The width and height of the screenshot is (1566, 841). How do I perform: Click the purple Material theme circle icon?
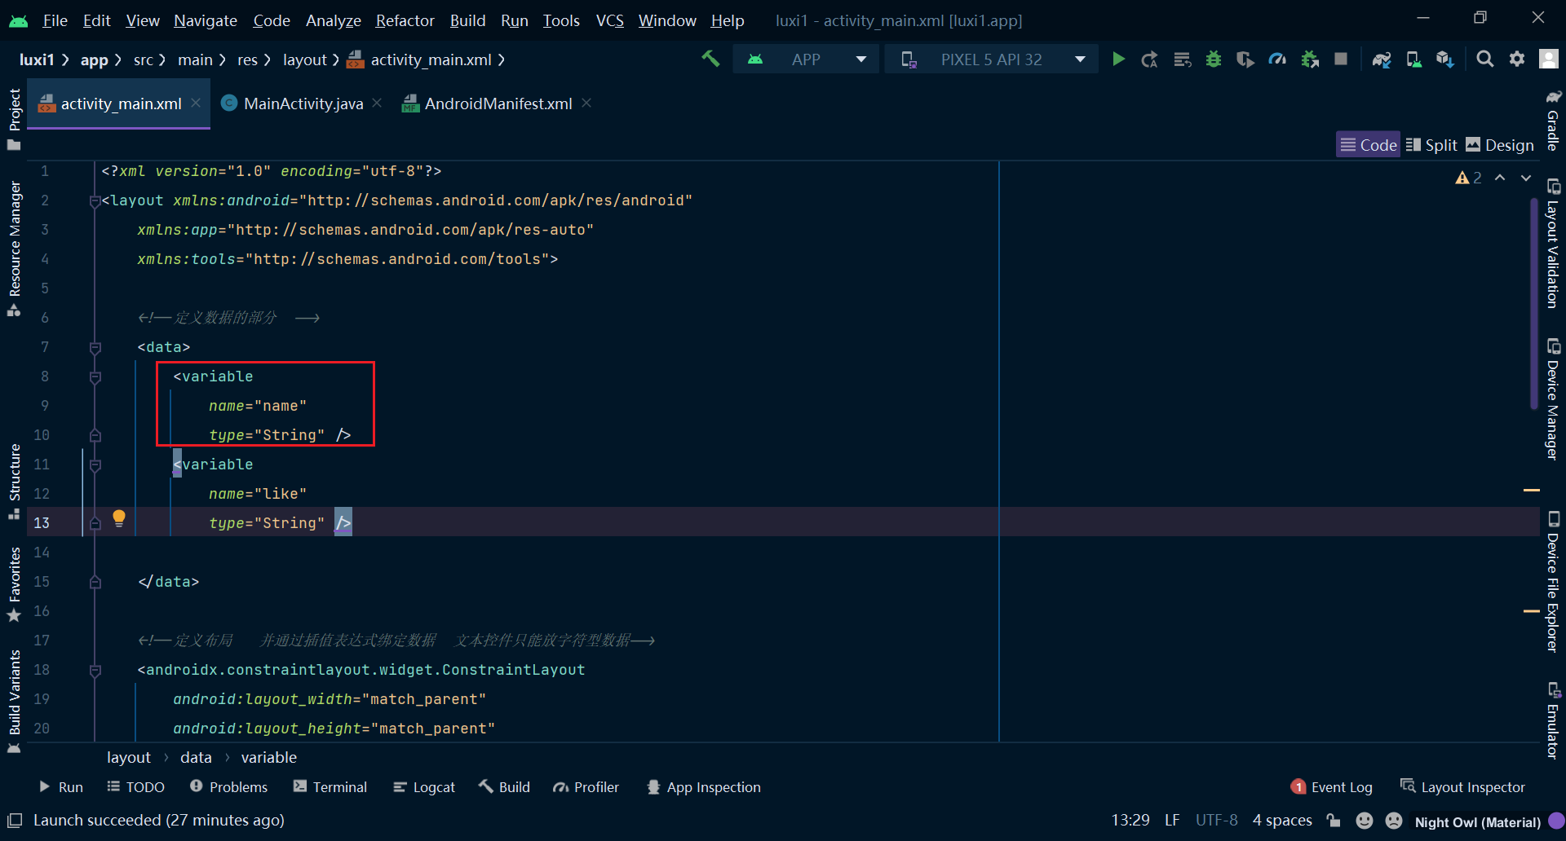click(1556, 821)
